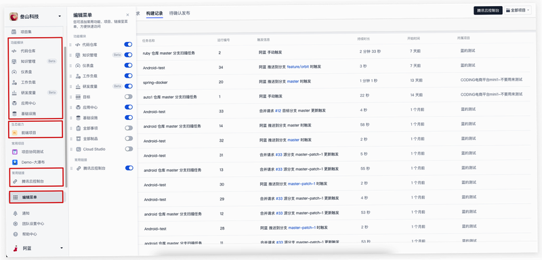Expand the 叠山科技 team dropdown arrow
Viewport: 542px width, 260px height.
60,16
